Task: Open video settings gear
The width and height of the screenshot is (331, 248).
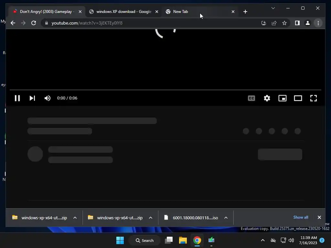Action: tap(267, 98)
